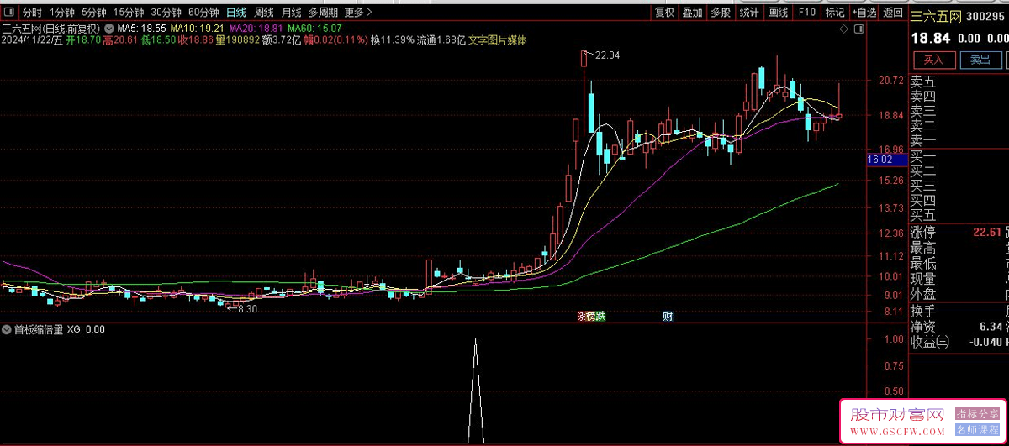Click the stock code 300295

(985, 15)
